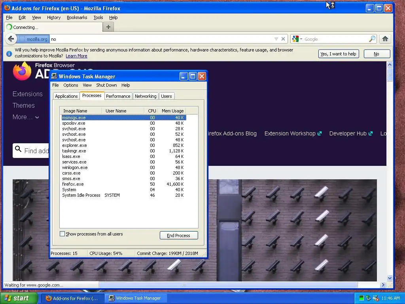405x304 pixels.
Task: Sort processes by User Name column
Action: (123, 111)
